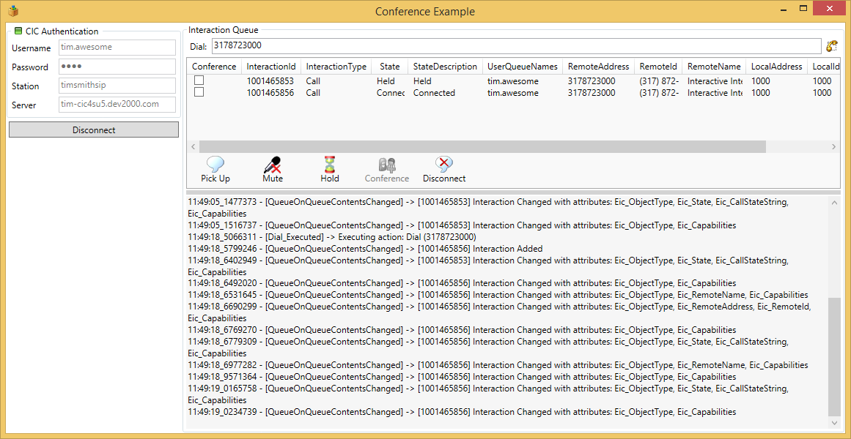Click into the Dial number input field

(x=515, y=46)
